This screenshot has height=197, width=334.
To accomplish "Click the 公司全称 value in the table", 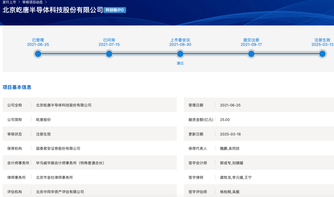I will coord(64,105).
